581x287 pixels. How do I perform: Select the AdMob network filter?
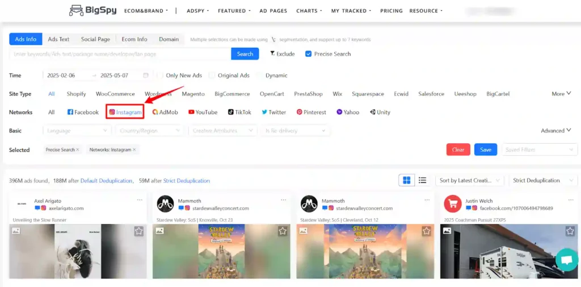(x=165, y=112)
